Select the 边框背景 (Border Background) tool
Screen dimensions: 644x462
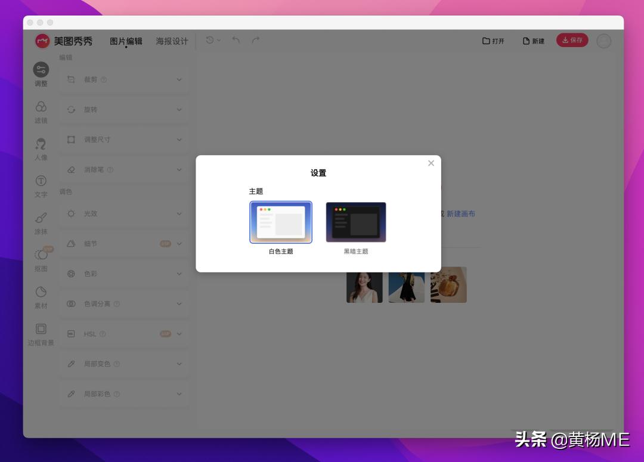(41, 334)
